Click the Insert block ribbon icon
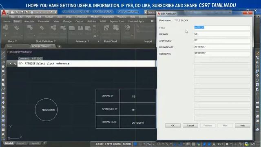 tap(5, 27)
